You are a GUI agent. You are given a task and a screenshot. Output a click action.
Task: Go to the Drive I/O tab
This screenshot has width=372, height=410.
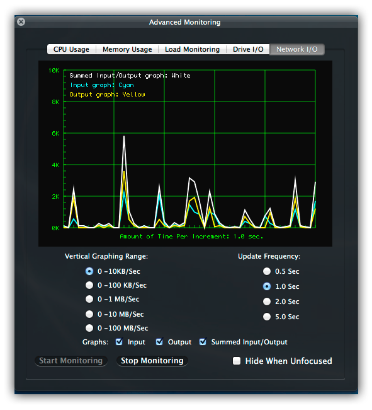248,49
